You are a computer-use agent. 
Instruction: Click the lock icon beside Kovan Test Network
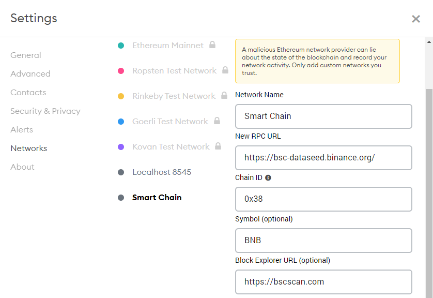pyautogui.click(x=218, y=146)
